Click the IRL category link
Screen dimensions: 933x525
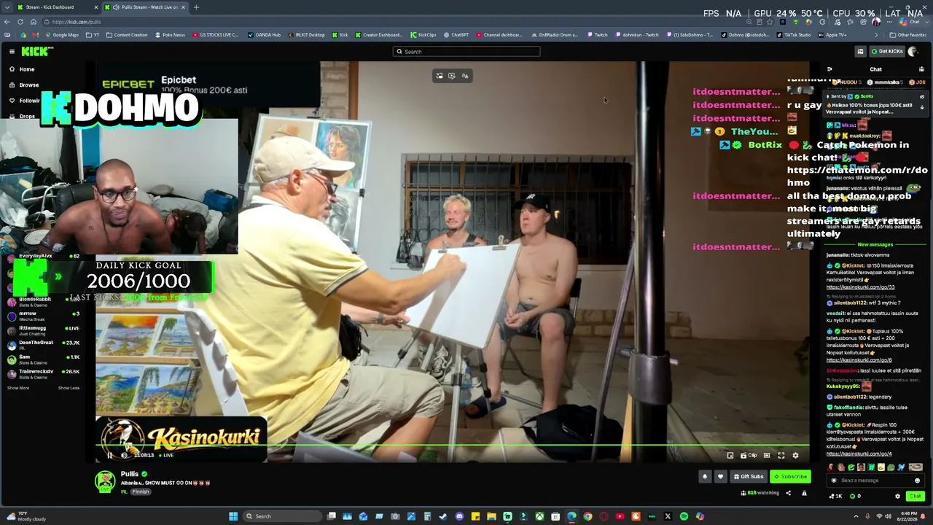click(x=124, y=492)
